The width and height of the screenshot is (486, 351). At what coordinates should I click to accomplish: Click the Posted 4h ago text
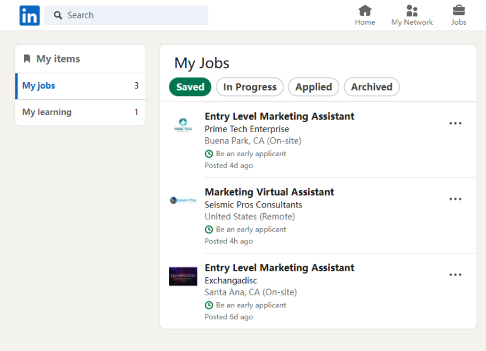228,241
